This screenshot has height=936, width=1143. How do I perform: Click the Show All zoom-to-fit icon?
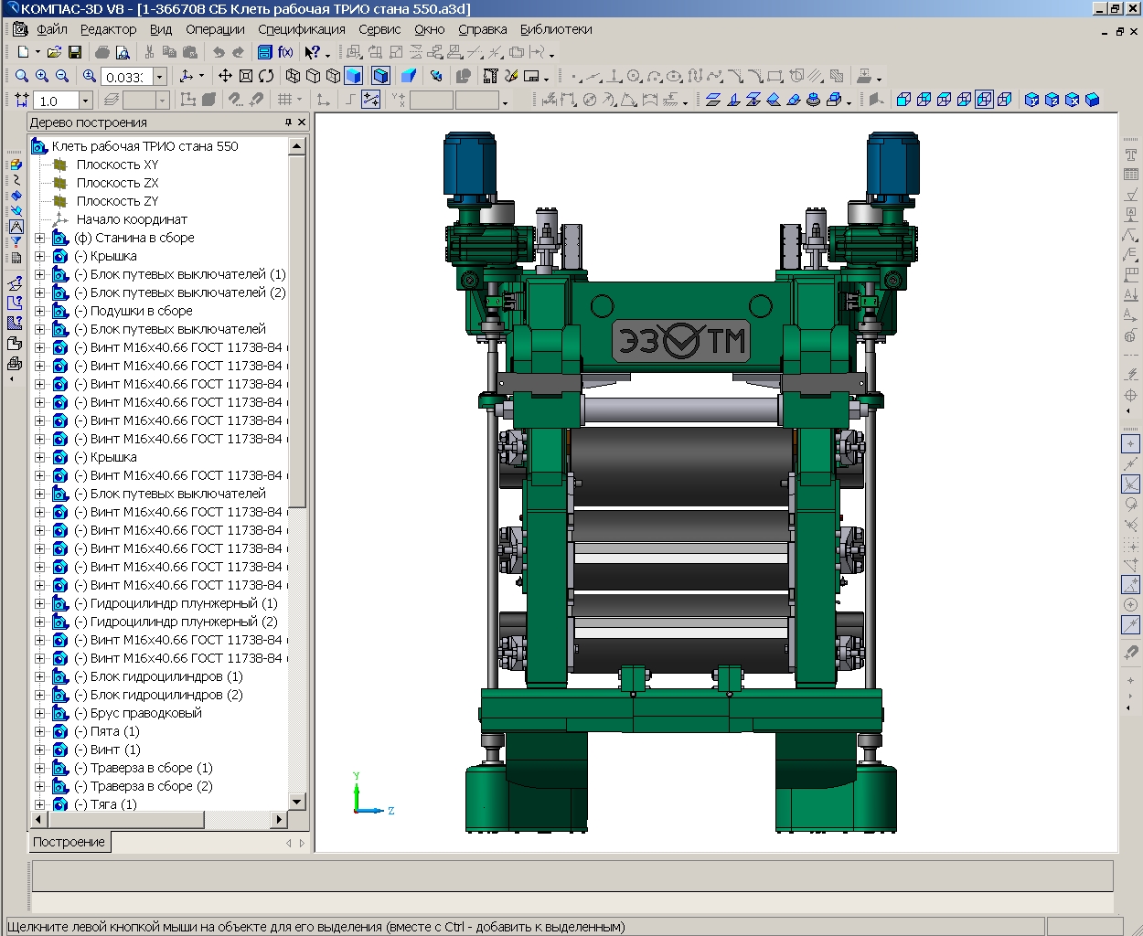246,76
